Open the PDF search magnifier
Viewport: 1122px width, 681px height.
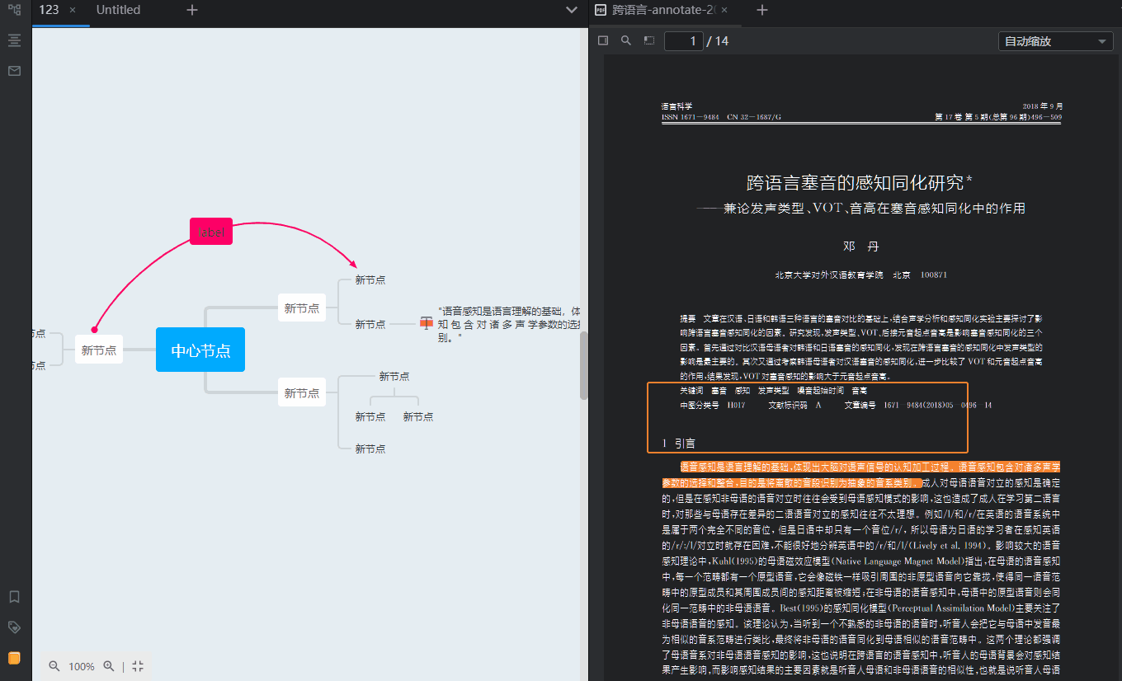coord(626,40)
